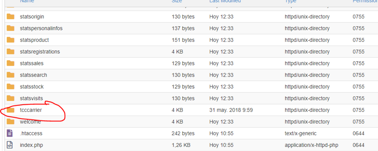
Task: Click the 0644 permissions of index.php
Action: pos(358,145)
